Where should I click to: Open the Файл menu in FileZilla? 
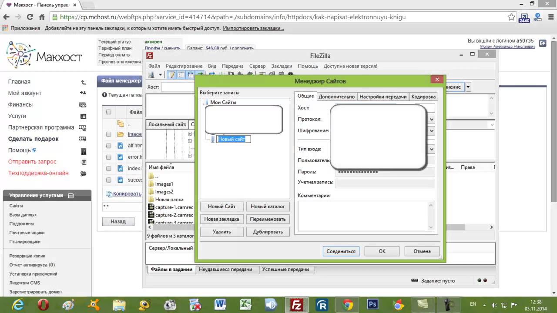[x=154, y=66]
